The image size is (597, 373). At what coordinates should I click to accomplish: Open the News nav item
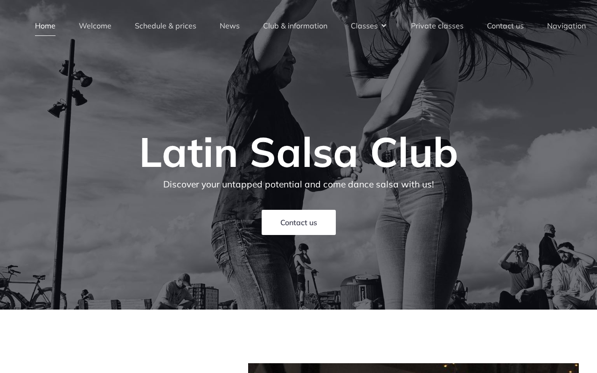coord(229,26)
